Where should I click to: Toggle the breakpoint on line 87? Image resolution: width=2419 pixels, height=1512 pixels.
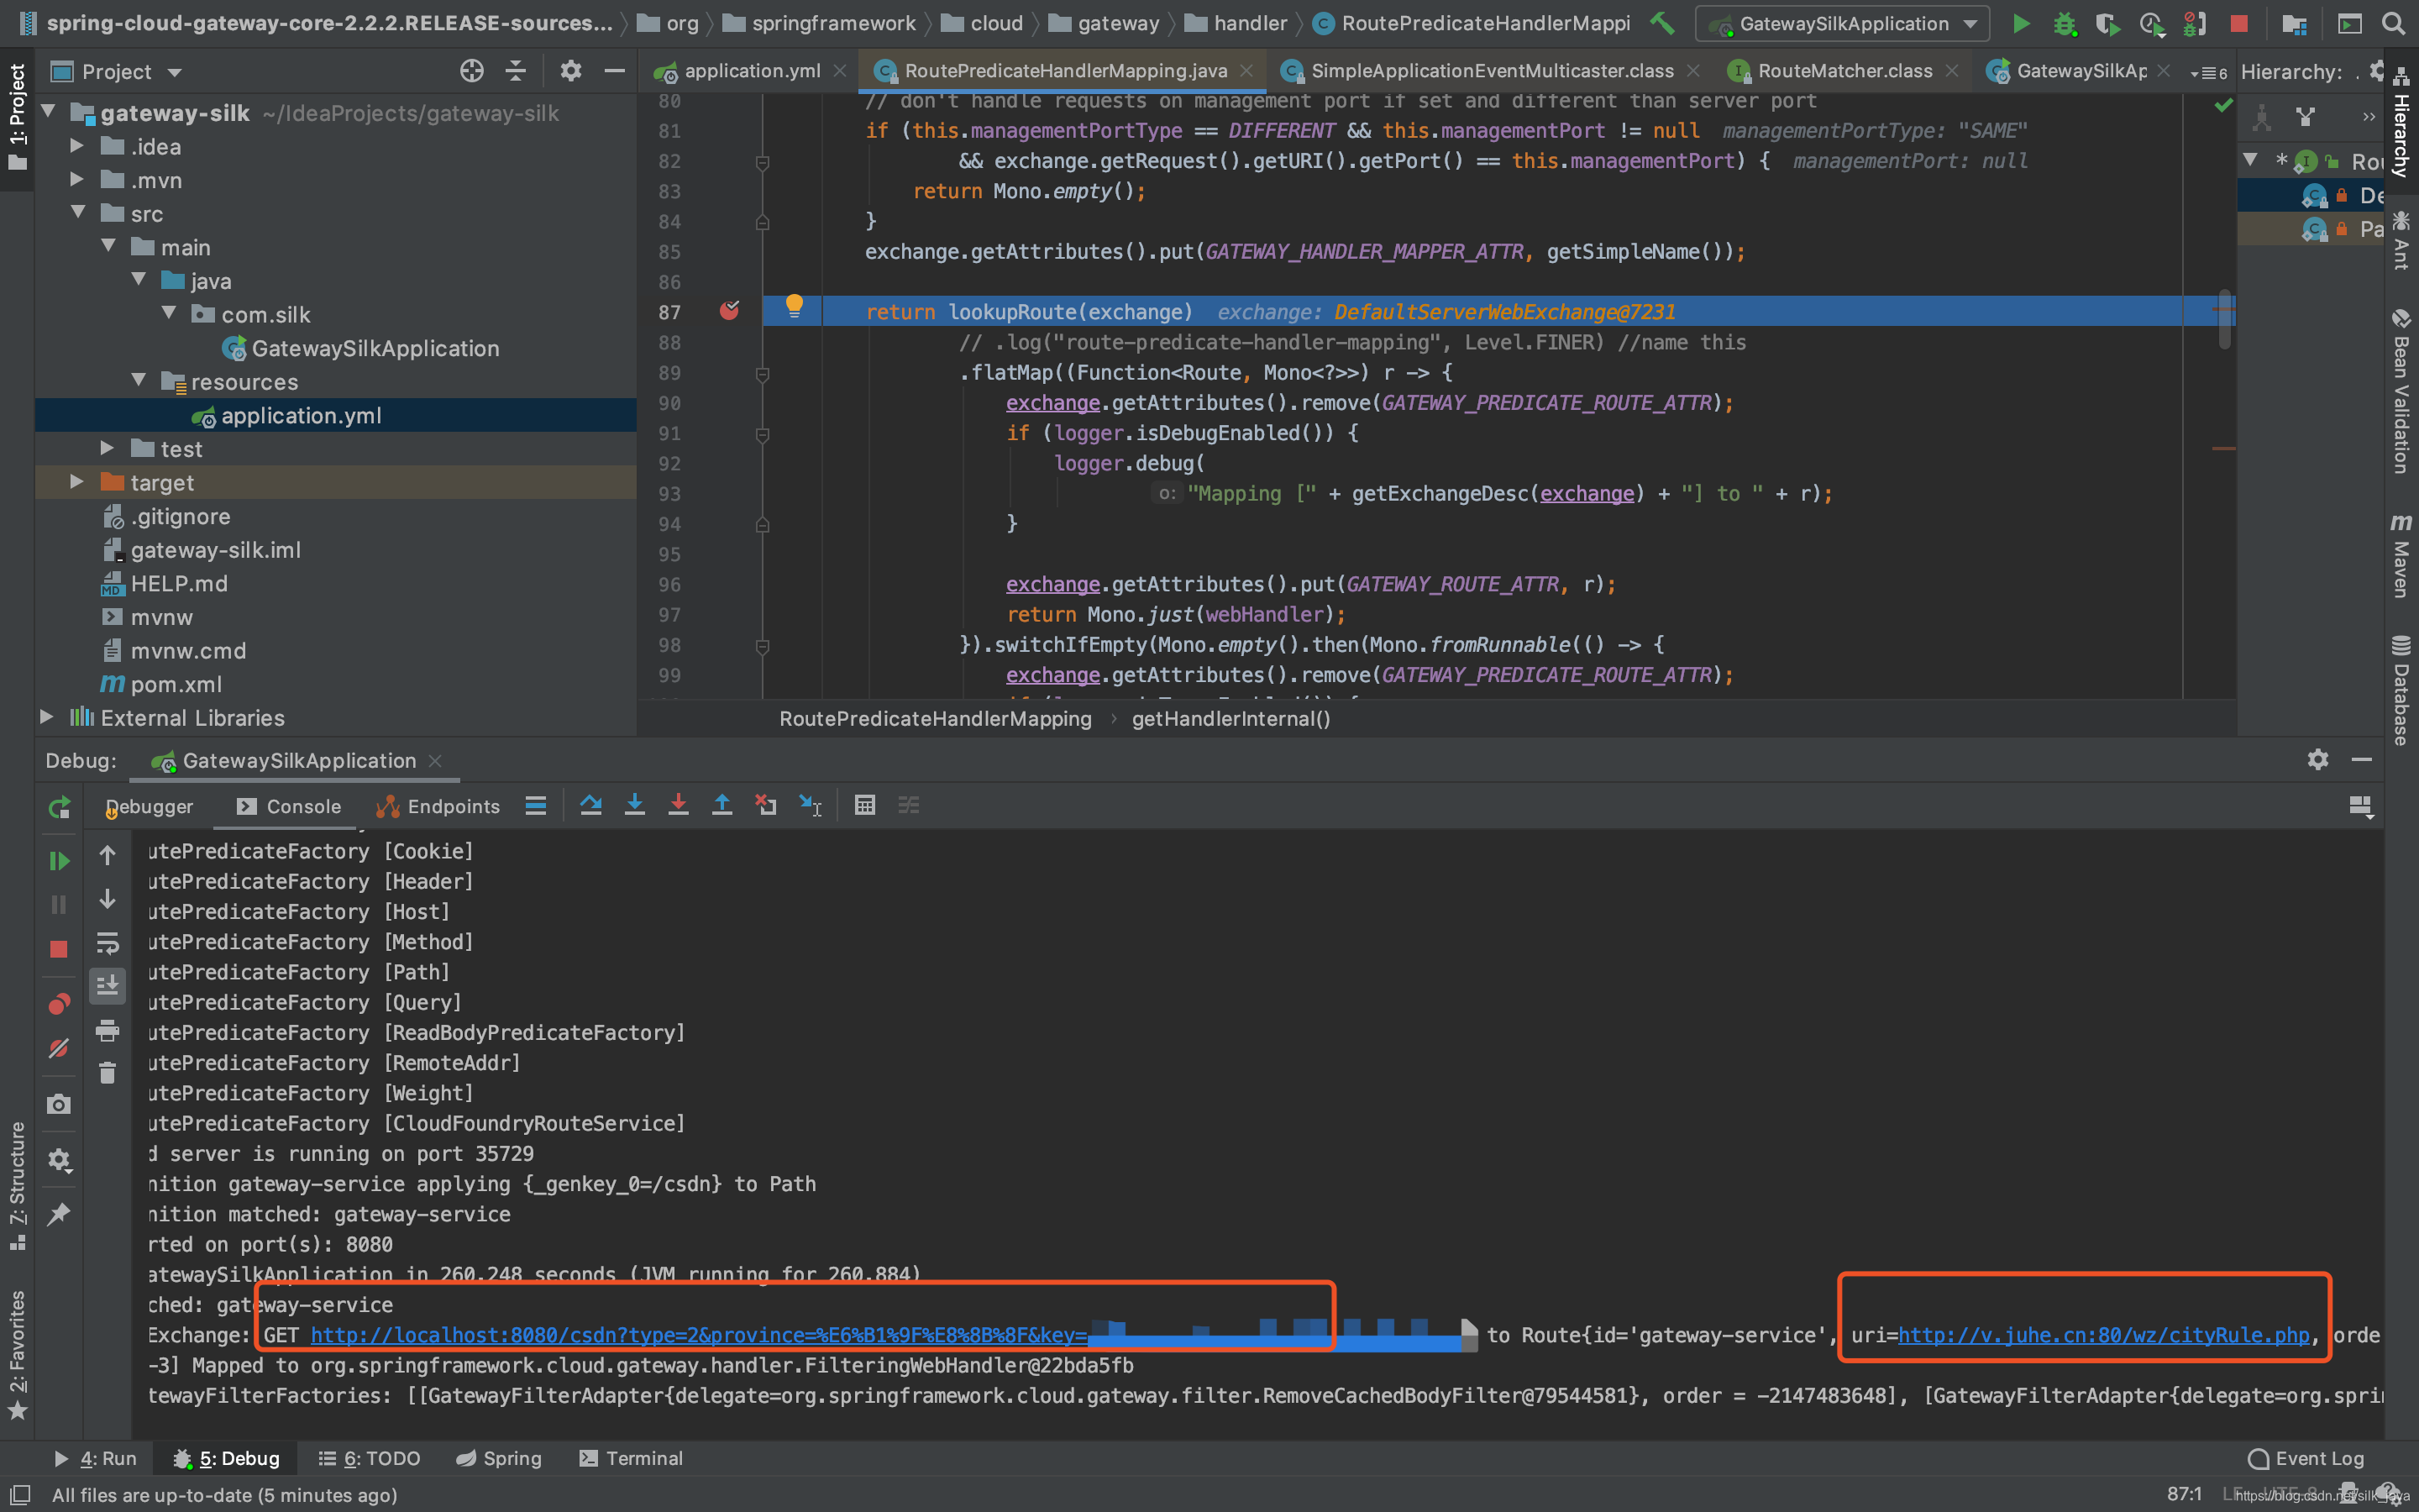coord(730,312)
